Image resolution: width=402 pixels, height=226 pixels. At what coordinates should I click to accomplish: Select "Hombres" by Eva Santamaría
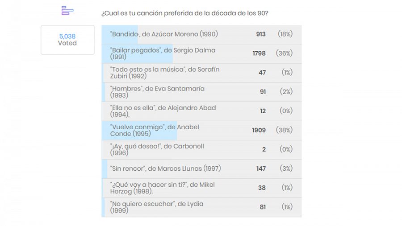tap(157, 92)
